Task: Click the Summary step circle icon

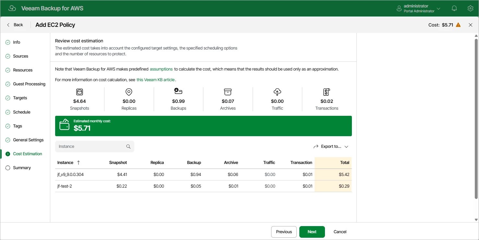Action: click(x=8, y=168)
